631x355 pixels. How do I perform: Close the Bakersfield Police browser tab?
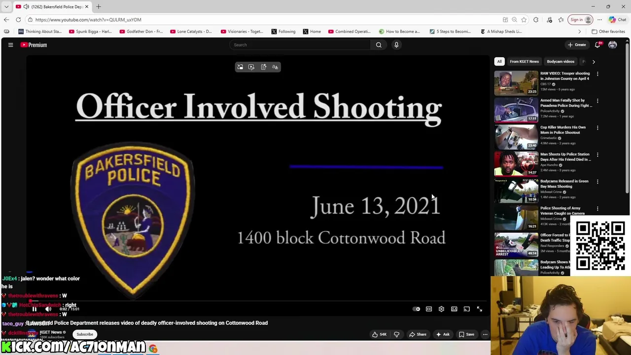pos(87,6)
